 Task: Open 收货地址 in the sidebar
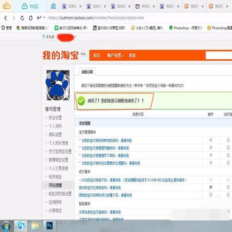pos(55,177)
